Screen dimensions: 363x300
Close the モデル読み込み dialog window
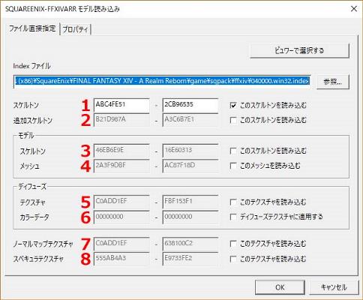(354, 9)
